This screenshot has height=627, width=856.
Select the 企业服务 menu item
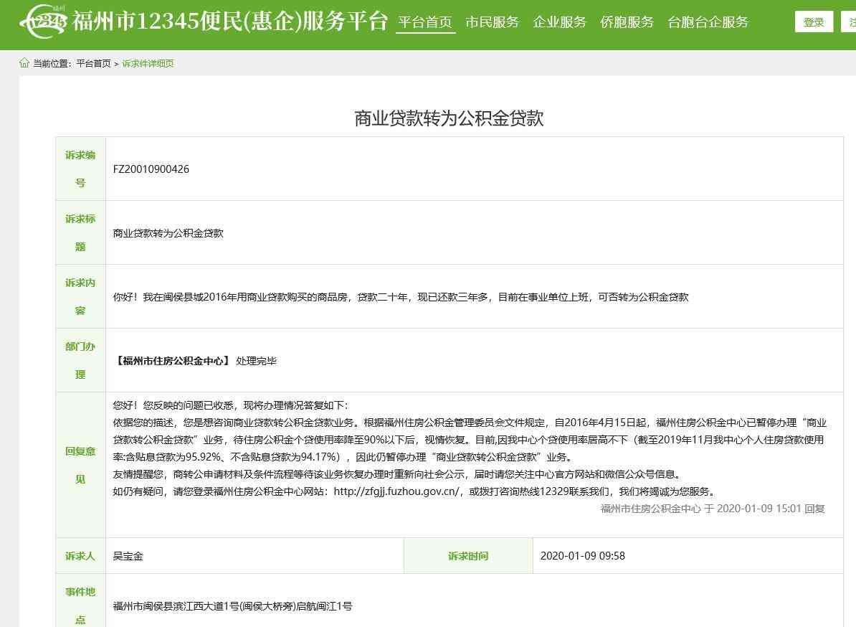[x=559, y=22]
